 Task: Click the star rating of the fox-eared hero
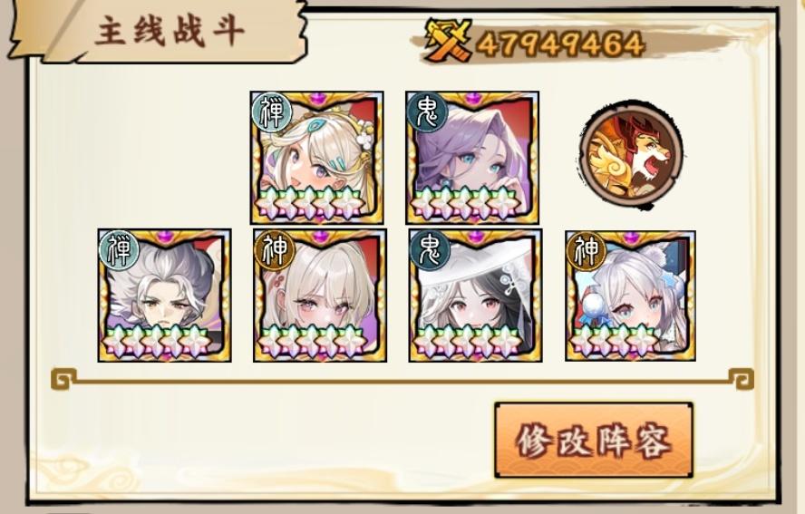(615, 338)
